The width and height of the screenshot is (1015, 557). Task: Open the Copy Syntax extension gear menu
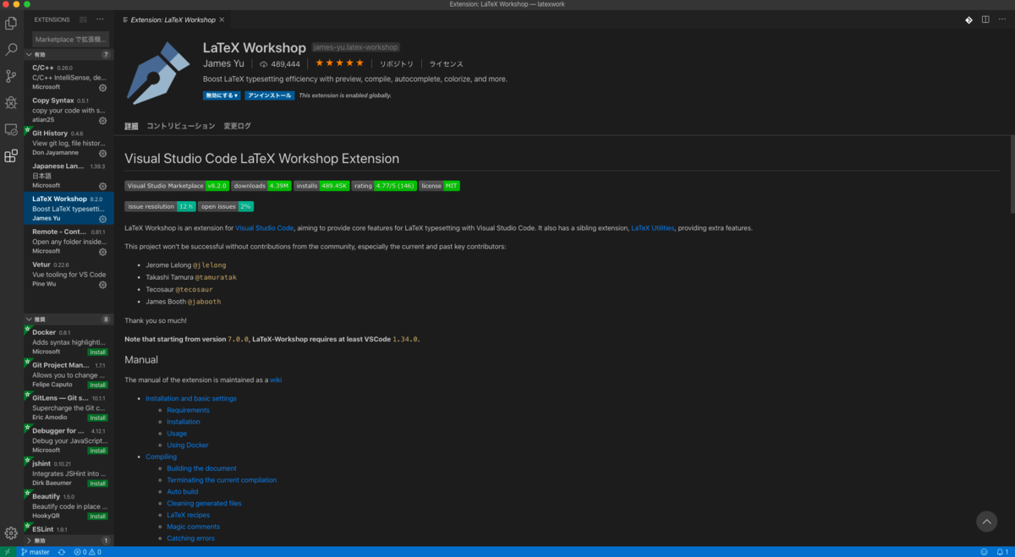[x=103, y=121]
